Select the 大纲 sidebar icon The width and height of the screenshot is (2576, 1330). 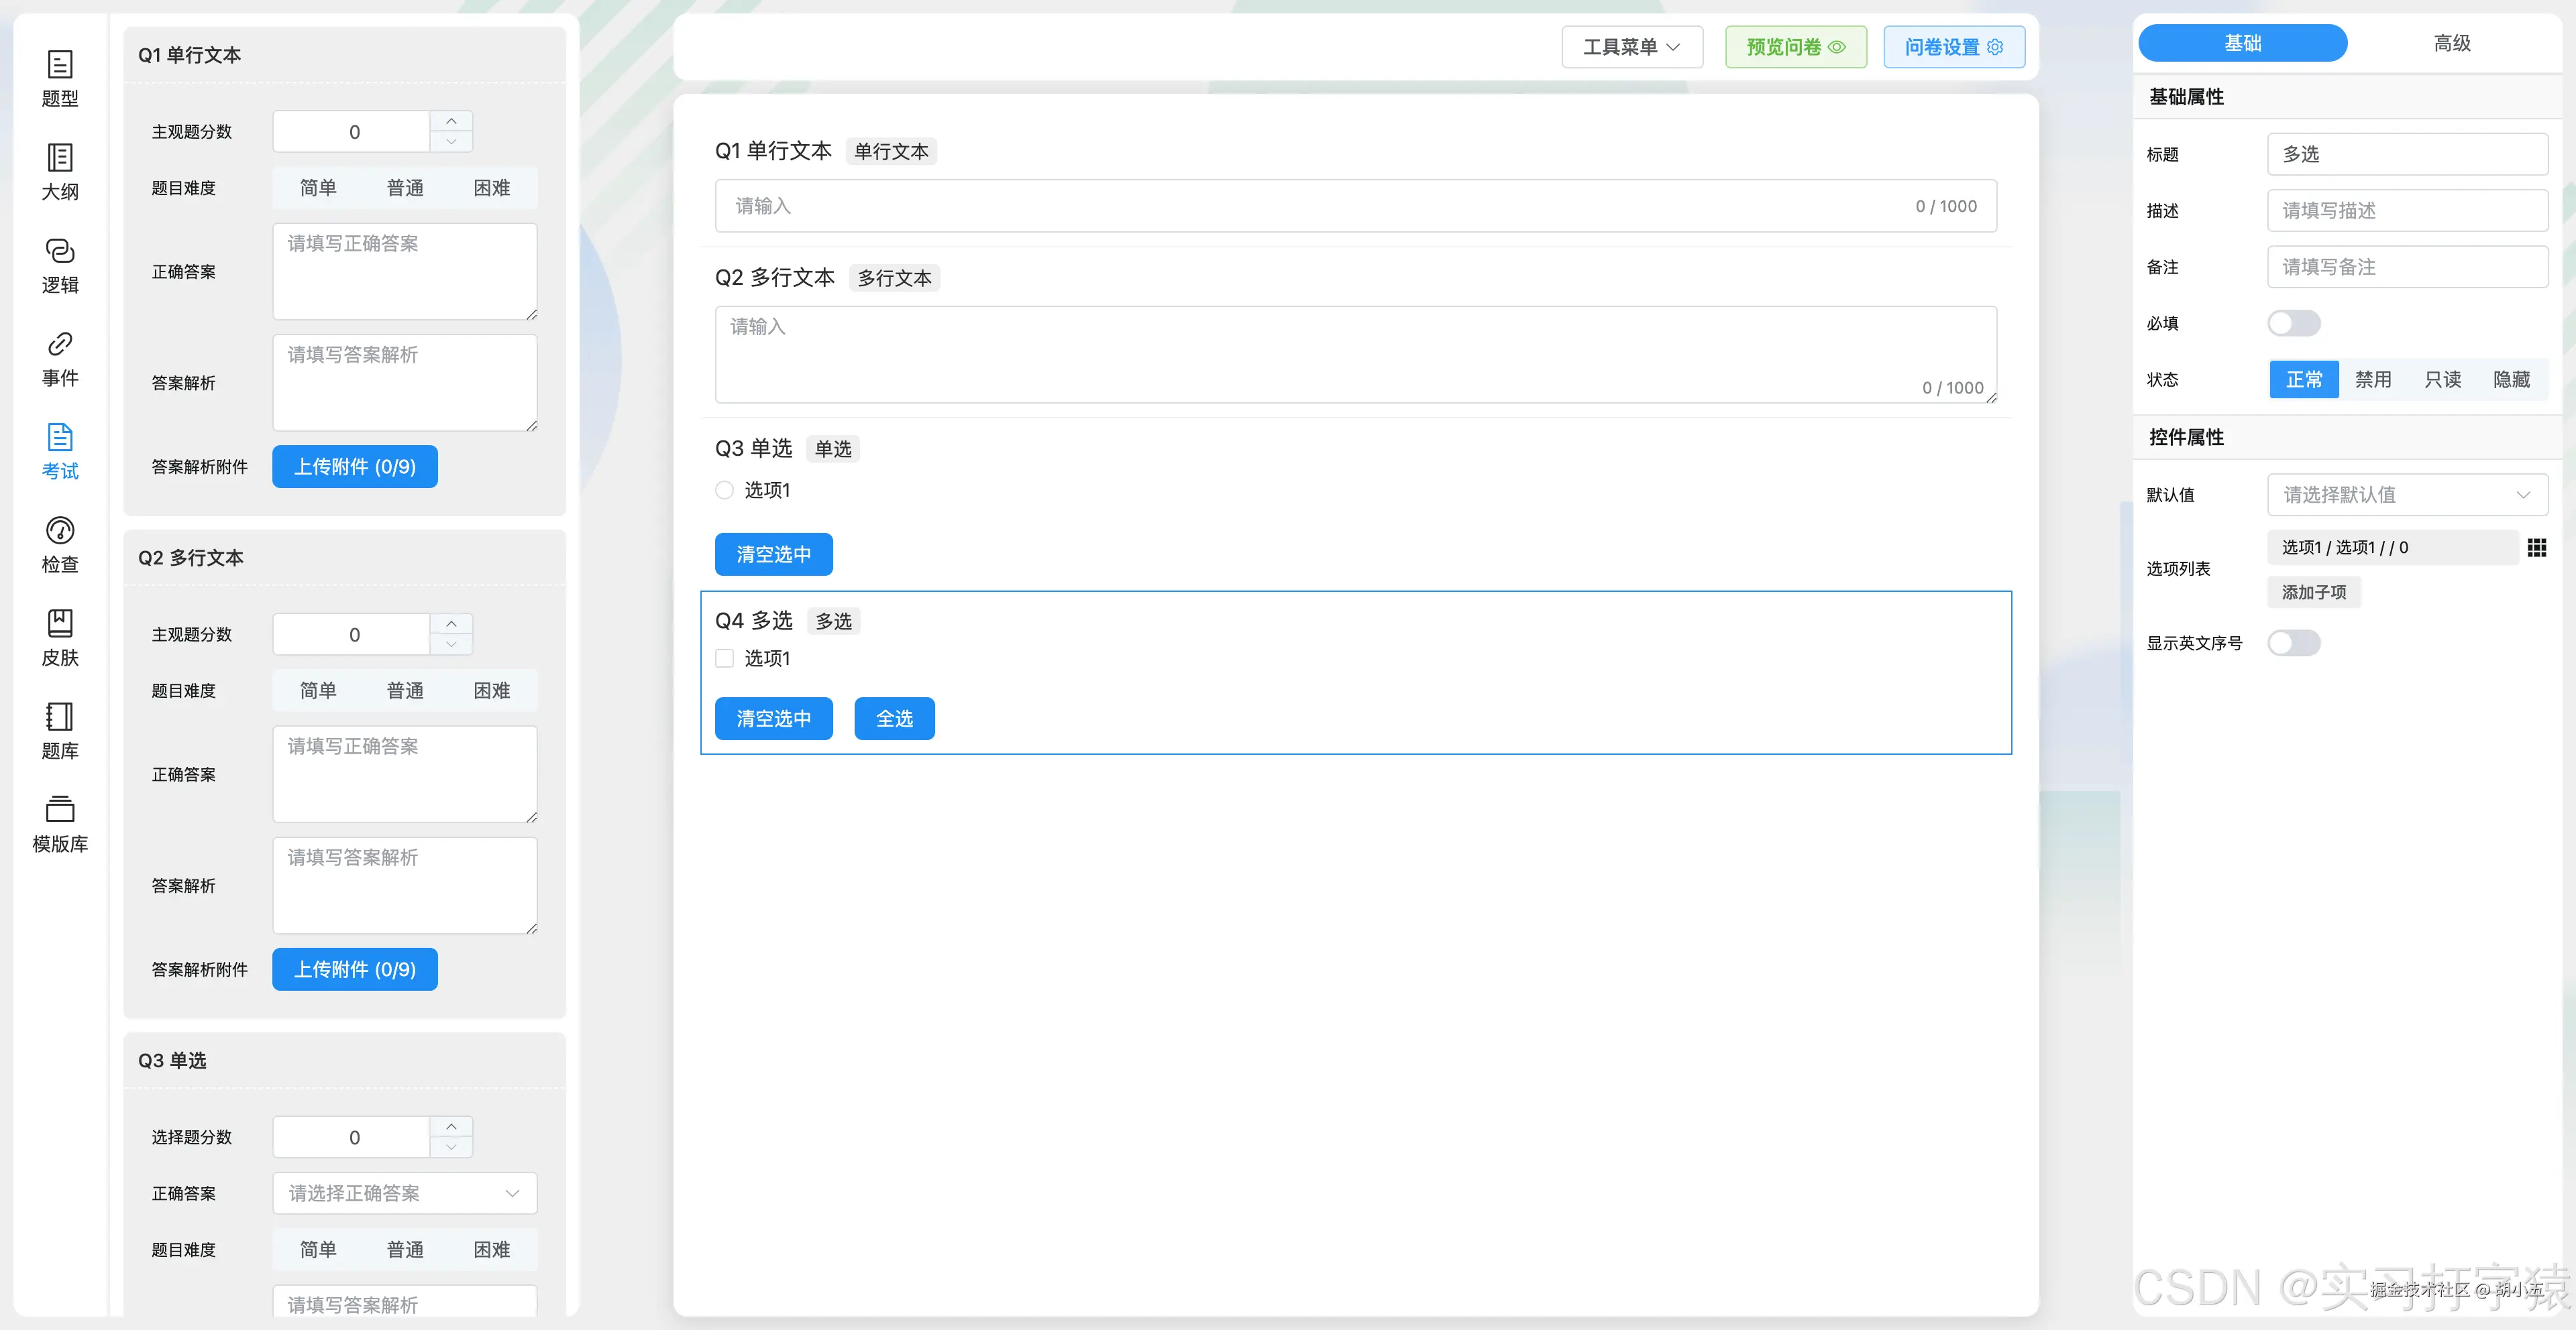pyautogui.click(x=59, y=170)
